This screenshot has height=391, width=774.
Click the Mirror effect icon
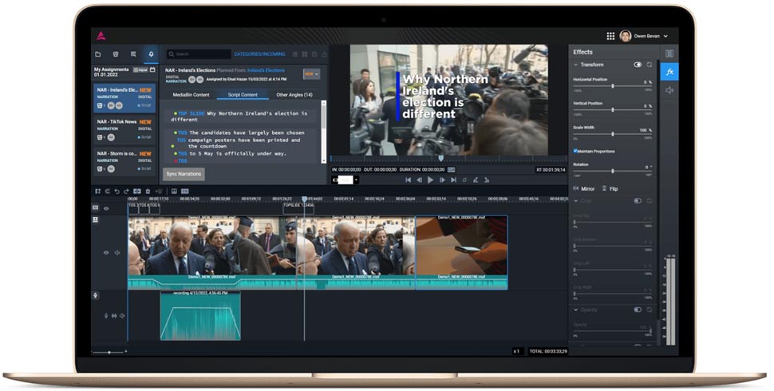click(576, 188)
